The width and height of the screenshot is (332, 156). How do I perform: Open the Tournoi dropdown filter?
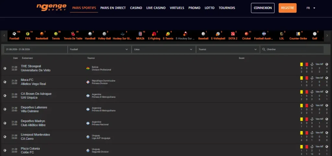228,49
